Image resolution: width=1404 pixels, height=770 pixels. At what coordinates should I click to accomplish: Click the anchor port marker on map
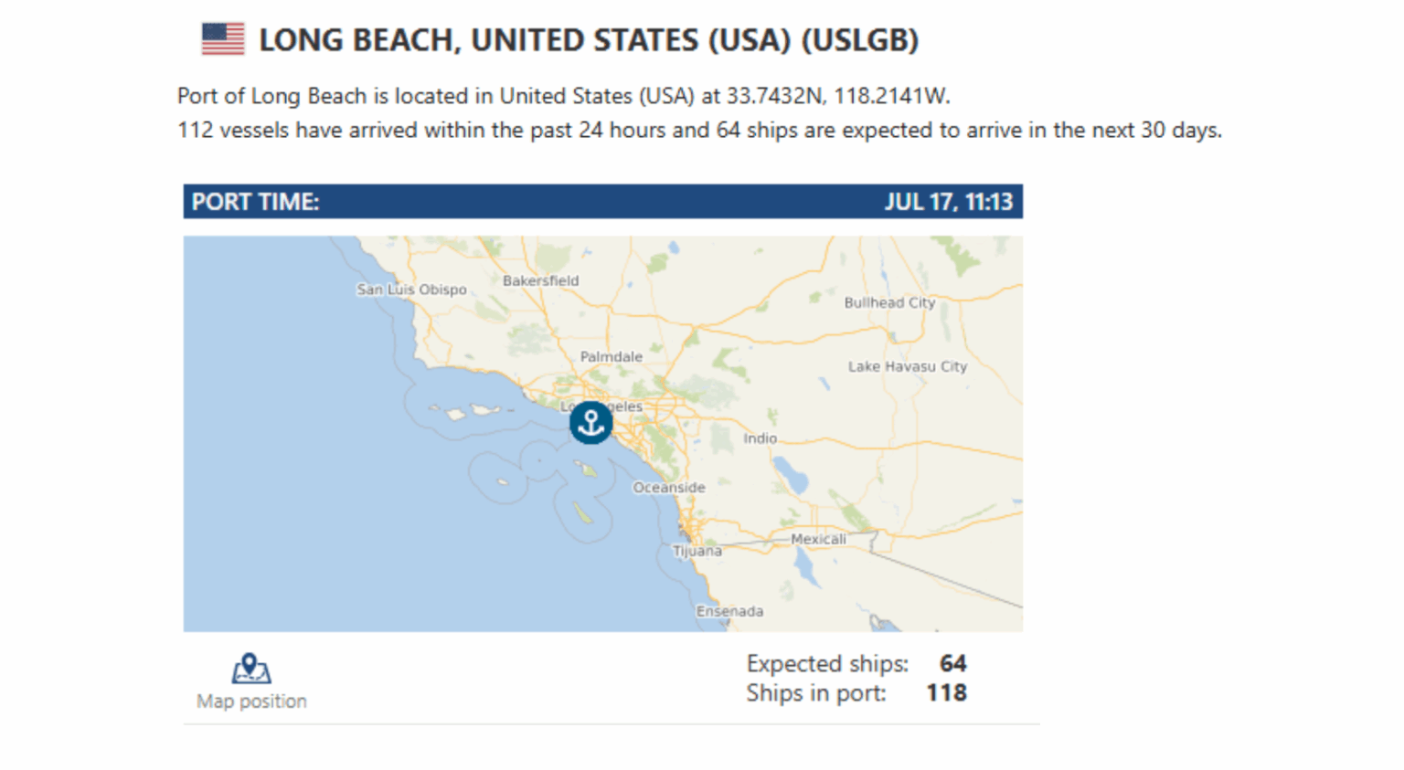[x=590, y=423]
